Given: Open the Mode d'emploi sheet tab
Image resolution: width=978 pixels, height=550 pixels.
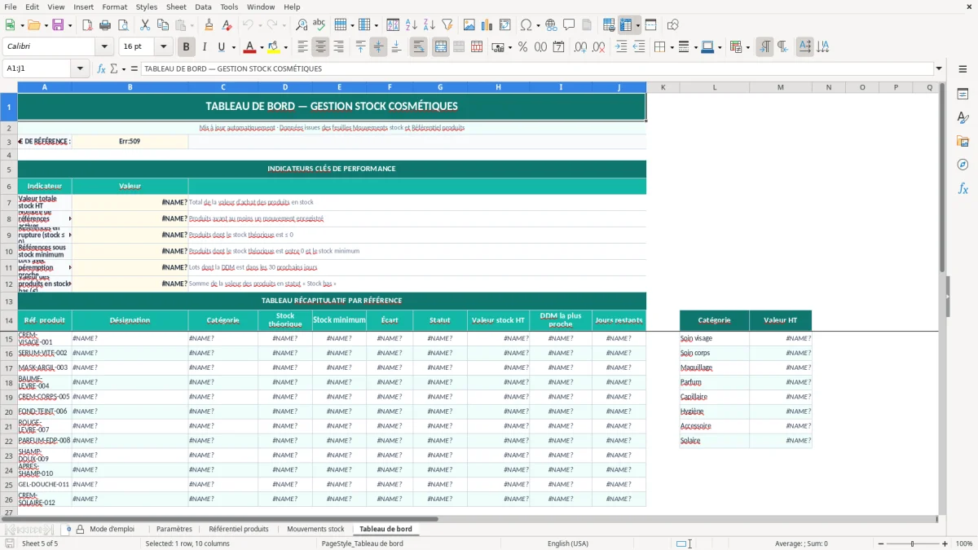Looking at the screenshot, I should pos(112,529).
